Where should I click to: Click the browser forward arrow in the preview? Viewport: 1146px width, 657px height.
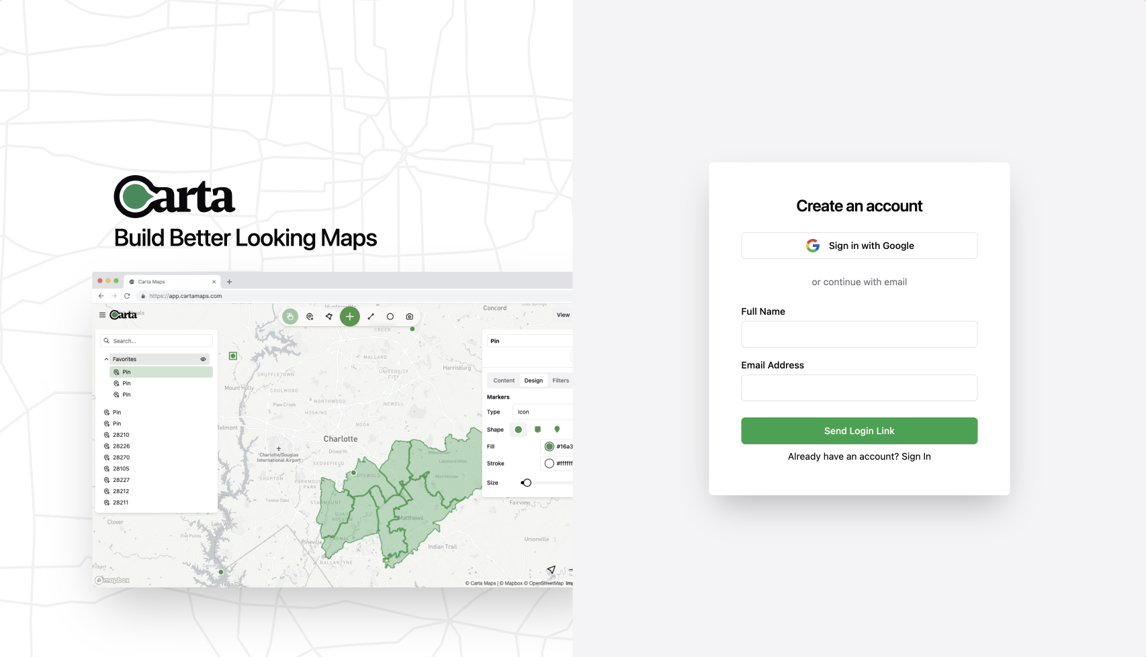coord(114,296)
